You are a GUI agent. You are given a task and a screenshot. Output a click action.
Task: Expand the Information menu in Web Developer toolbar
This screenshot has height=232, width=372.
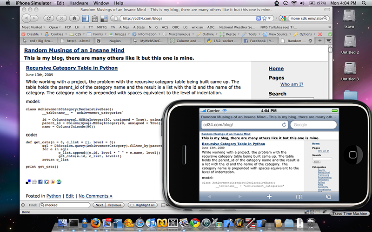point(146,34)
